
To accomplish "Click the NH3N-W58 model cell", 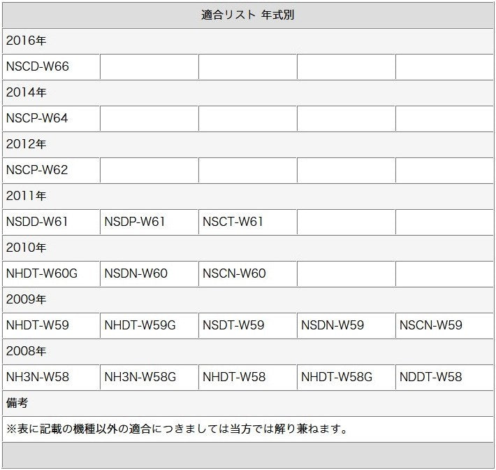I will pyautogui.click(x=51, y=377).
